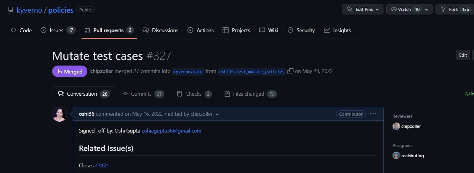Expand the comment edit history dropdown
The width and height of the screenshot is (474, 173).
coord(217,115)
